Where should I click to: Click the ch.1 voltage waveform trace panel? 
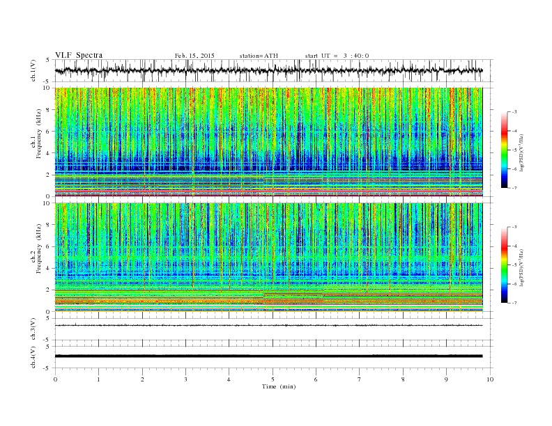[x=274, y=70]
